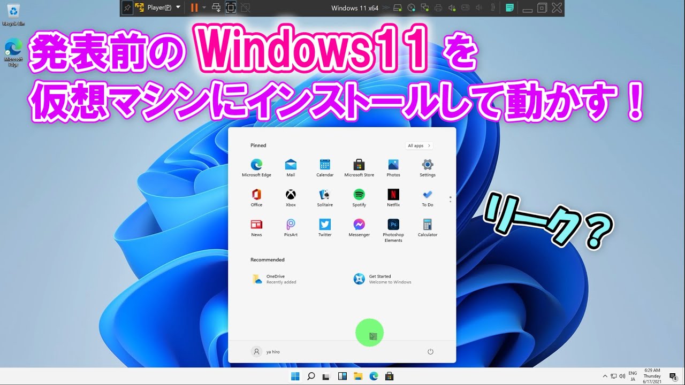Launch the Netflix app
Image resolution: width=685 pixels, height=385 pixels.
coord(393,197)
